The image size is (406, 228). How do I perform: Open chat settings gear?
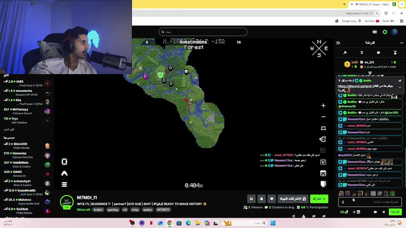[x=383, y=212]
